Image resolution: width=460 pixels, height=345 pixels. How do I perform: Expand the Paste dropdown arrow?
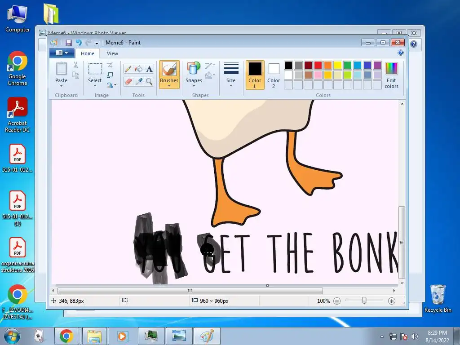click(61, 86)
